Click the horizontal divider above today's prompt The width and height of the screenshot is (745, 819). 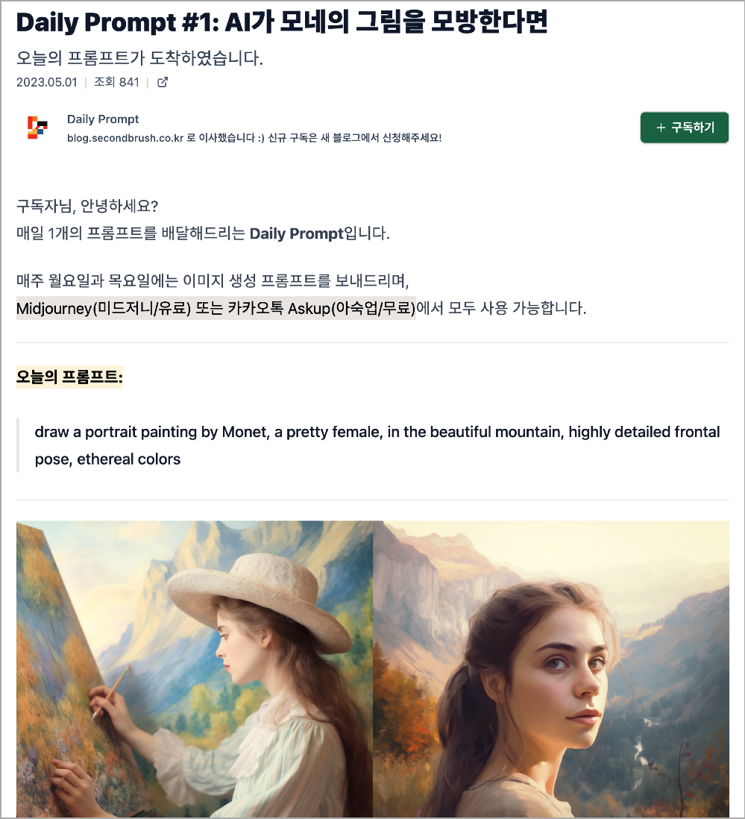click(373, 342)
